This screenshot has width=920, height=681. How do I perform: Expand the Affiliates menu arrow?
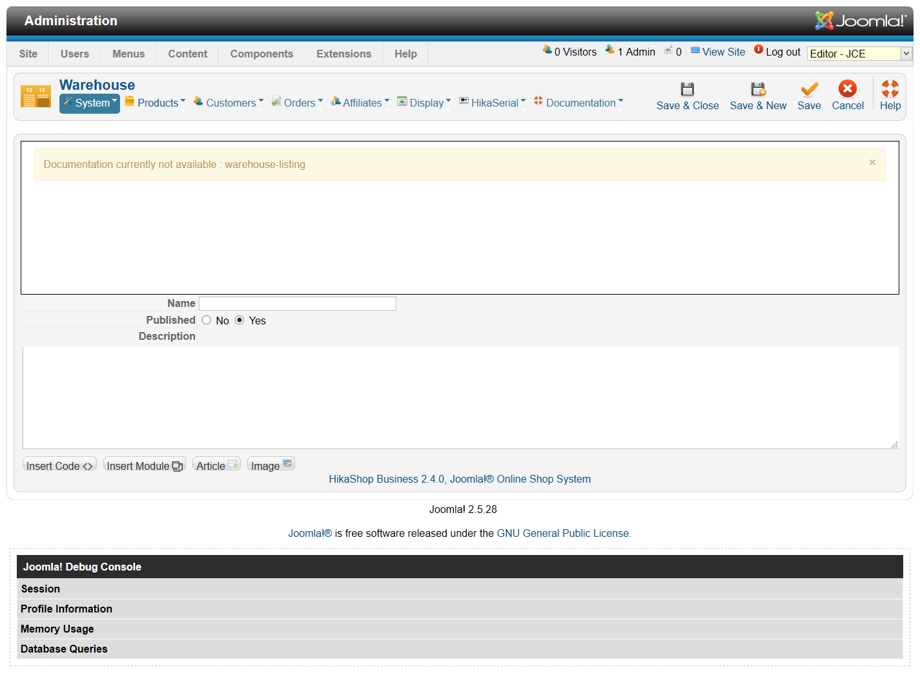tap(387, 100)
